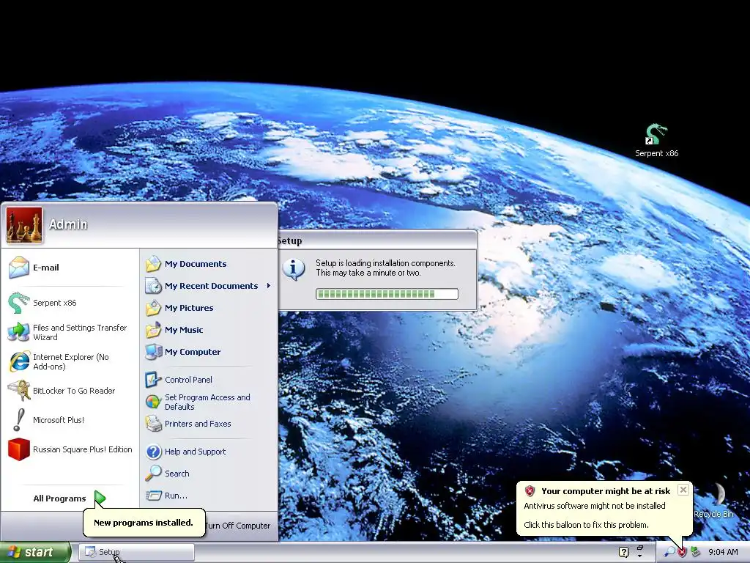Open Serpent x86 desktop shortcut
The image size is (750, 563).
(x=656, y=141)
